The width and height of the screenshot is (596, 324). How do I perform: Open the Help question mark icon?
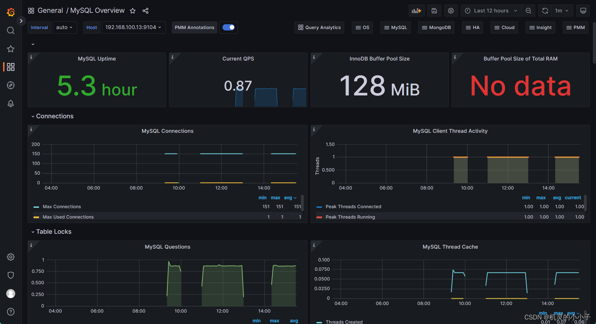click(x=11, y=312)
